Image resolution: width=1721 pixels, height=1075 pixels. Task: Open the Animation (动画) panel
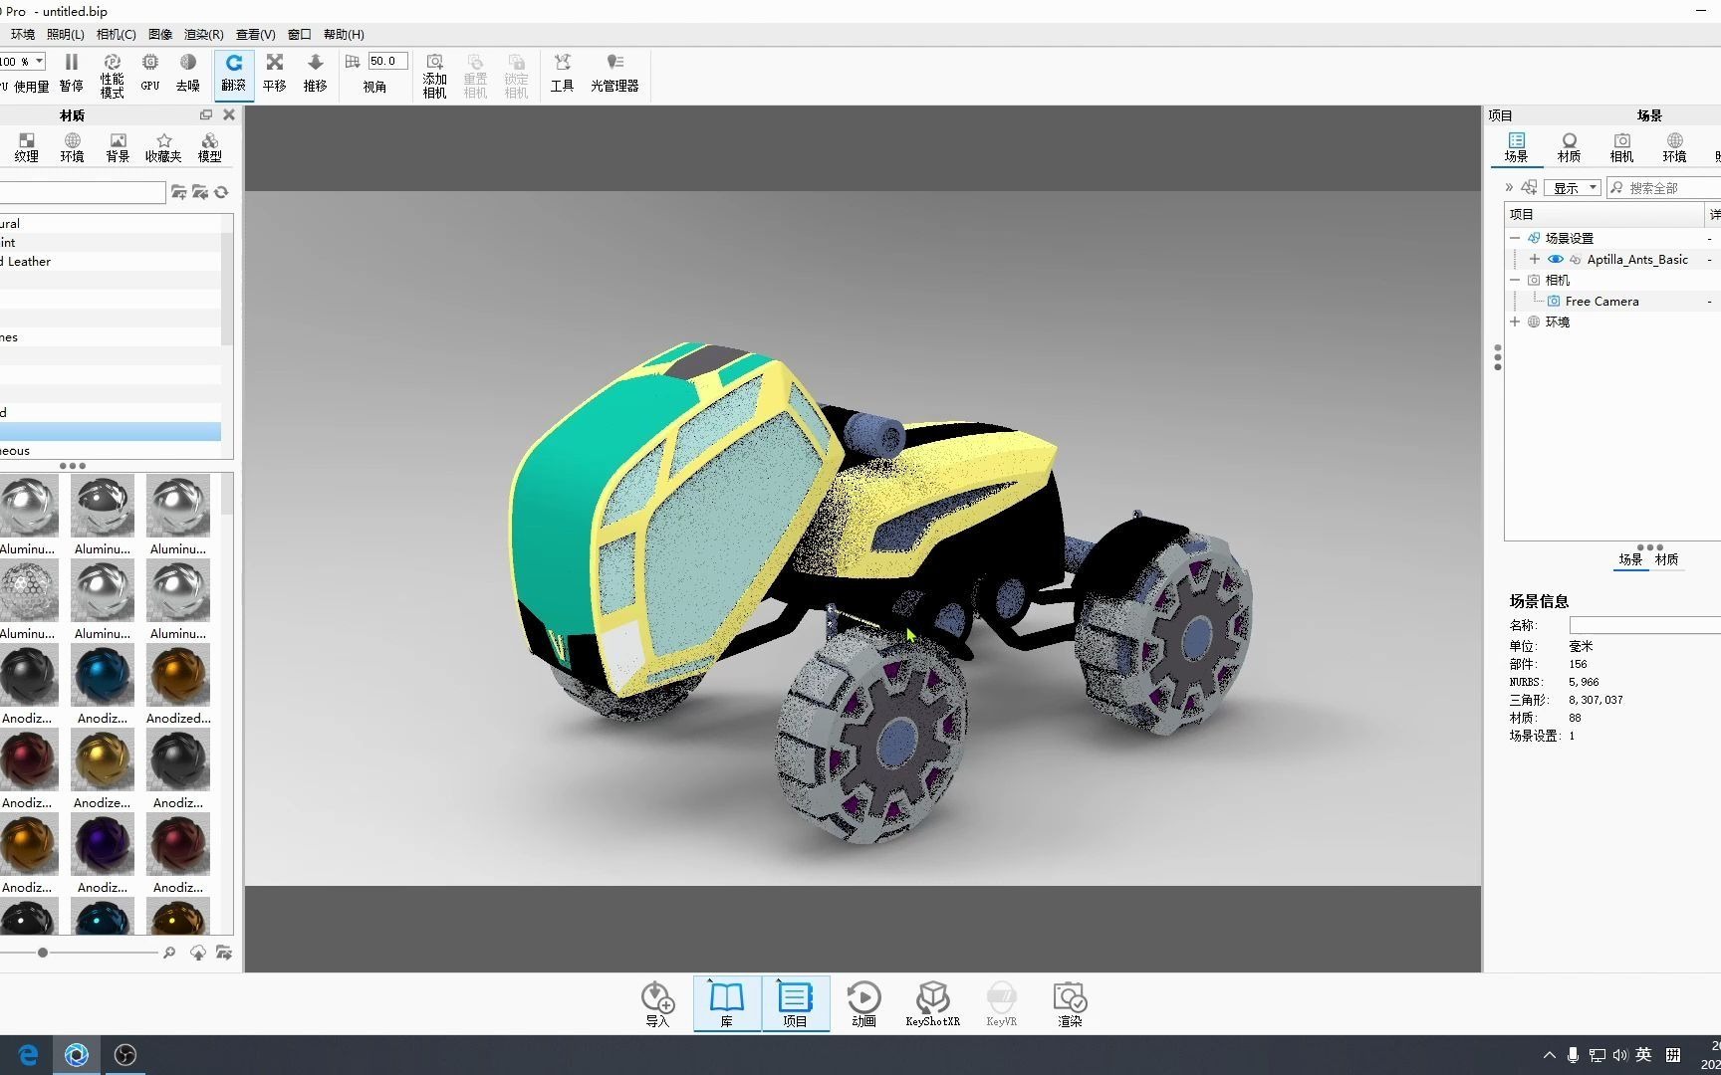click(x=863, y=1003)
